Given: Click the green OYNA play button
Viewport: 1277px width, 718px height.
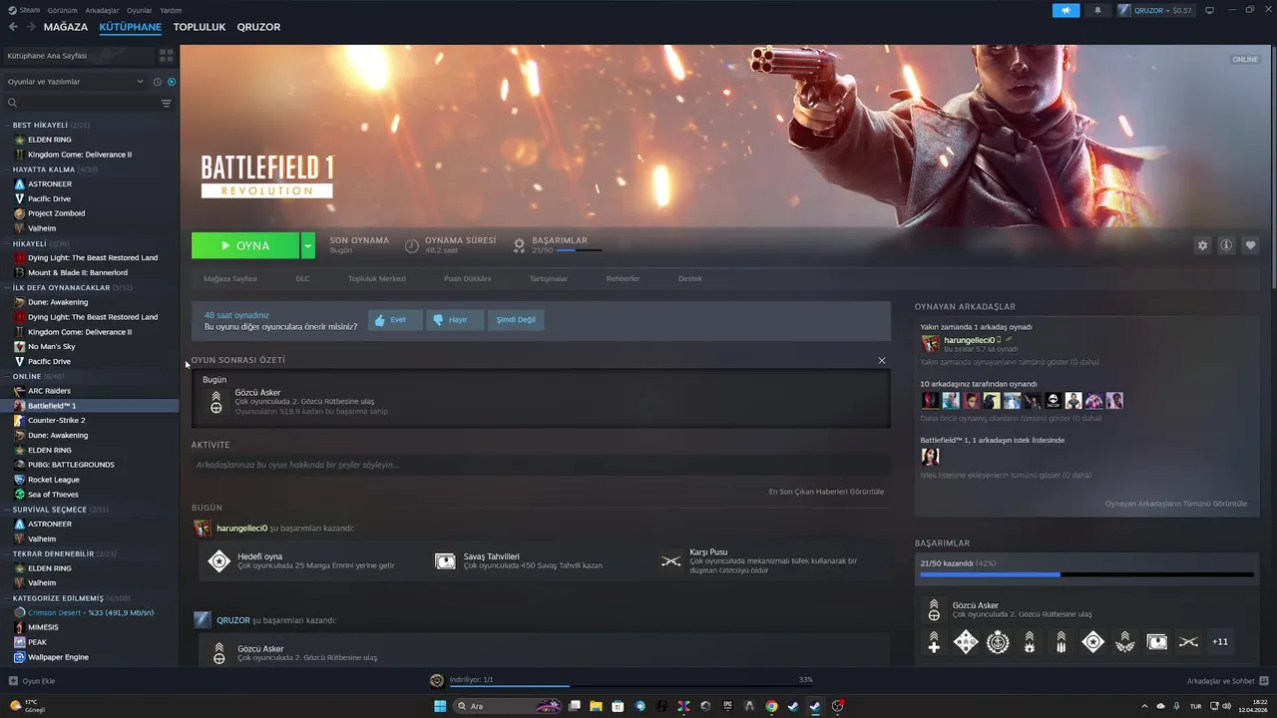Looking at the screenshot, I should (245, 245).
